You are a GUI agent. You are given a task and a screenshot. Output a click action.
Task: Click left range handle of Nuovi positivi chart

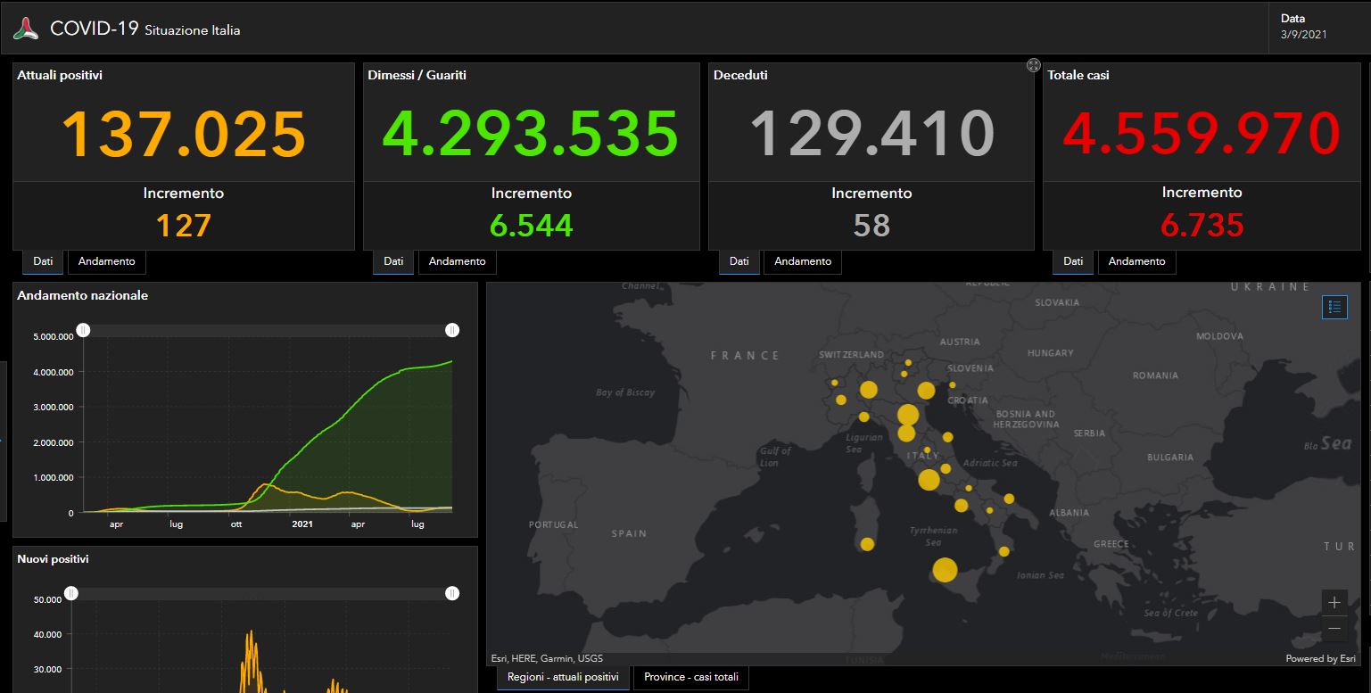[x=71, y=593]
